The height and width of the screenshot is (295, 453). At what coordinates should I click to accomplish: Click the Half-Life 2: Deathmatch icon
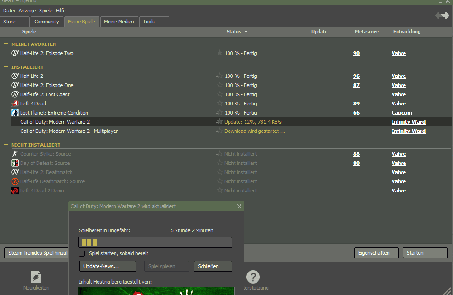15,172
